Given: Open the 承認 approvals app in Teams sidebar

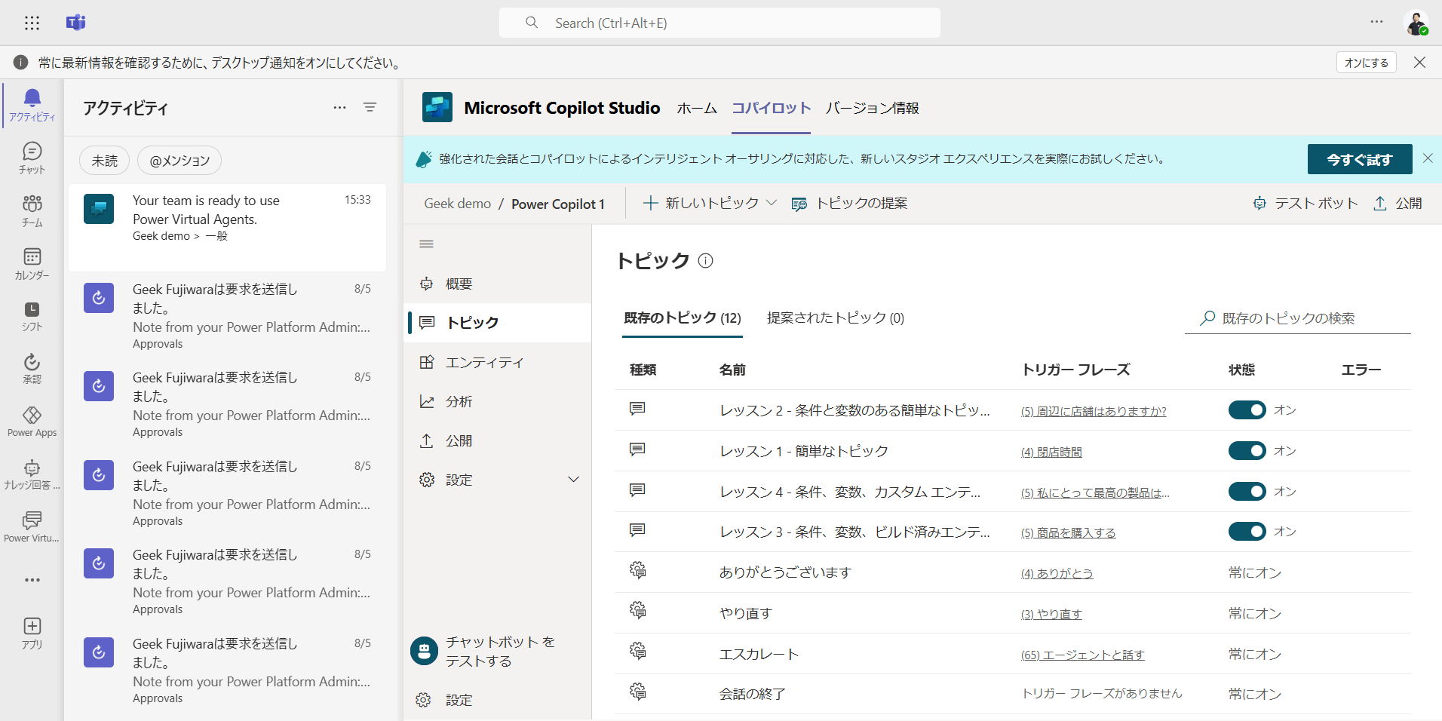Looking at the screenshot, I should 31,367.
